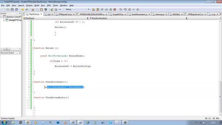This screenshot has height=125, width=222.
Task: Open the View menu
Action: [x=14, y=6]
